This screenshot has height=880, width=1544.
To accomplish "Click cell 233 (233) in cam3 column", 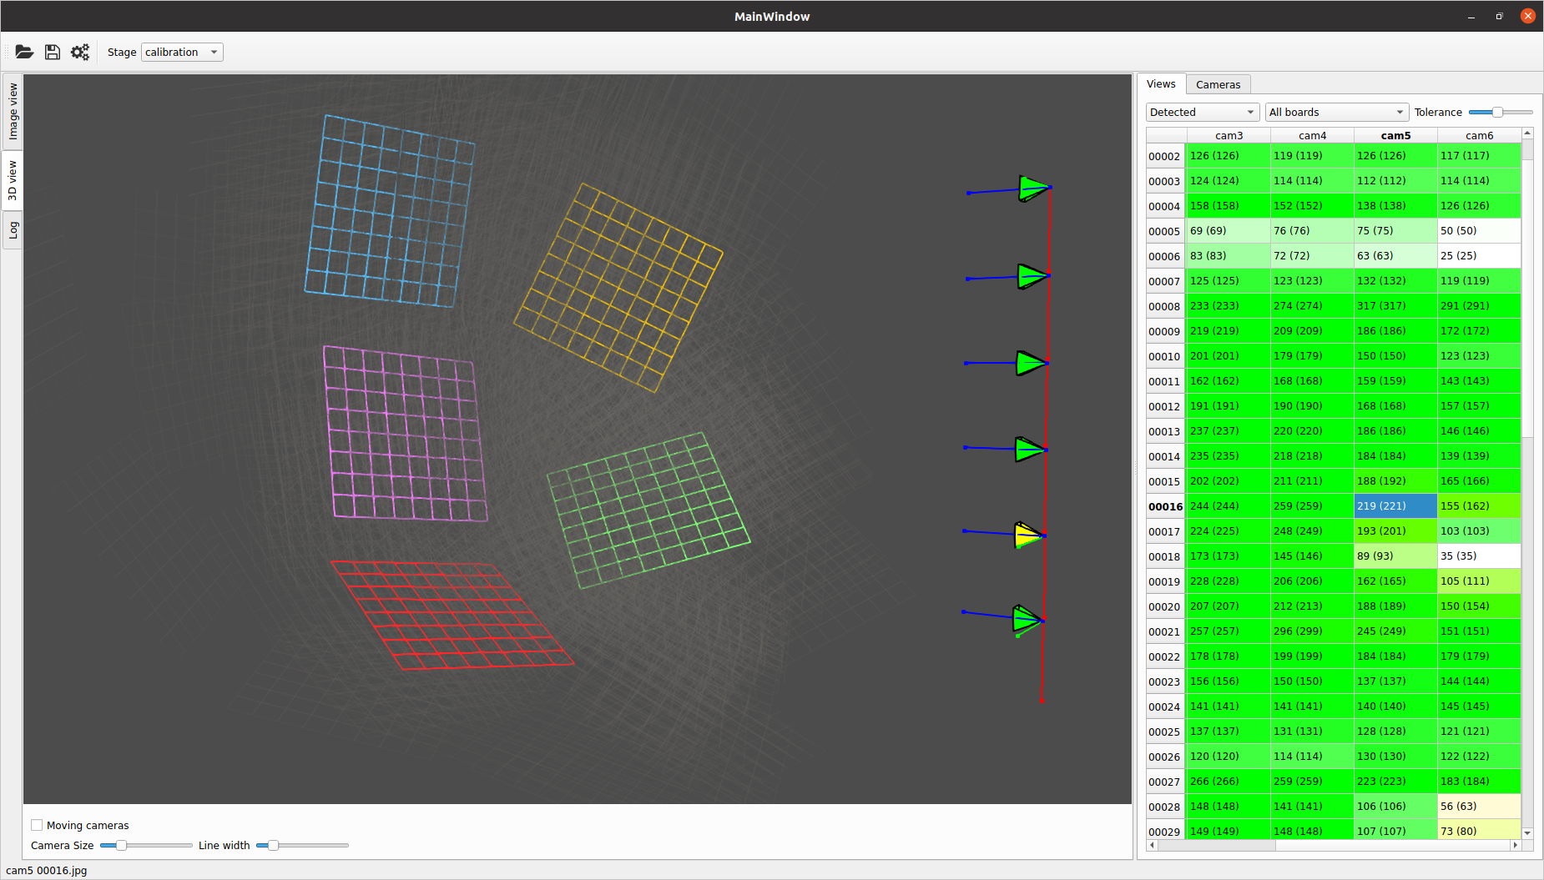I will tap(1229, 305).
